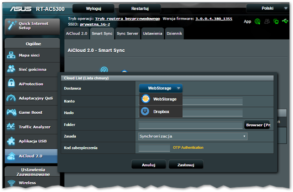Open Traffic Analyzer menu entry
Viewport: 293px width, 192px height.
click(x=32, y=127)
